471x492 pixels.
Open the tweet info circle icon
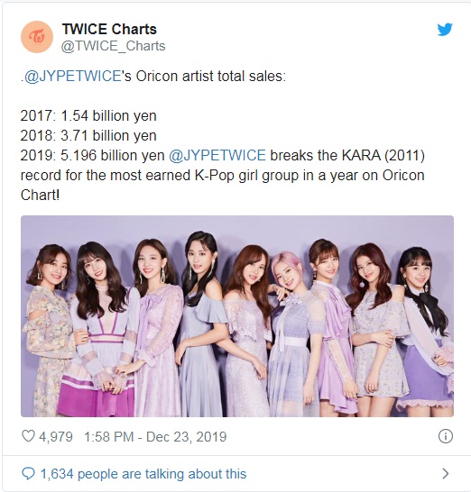click(445, 436)
